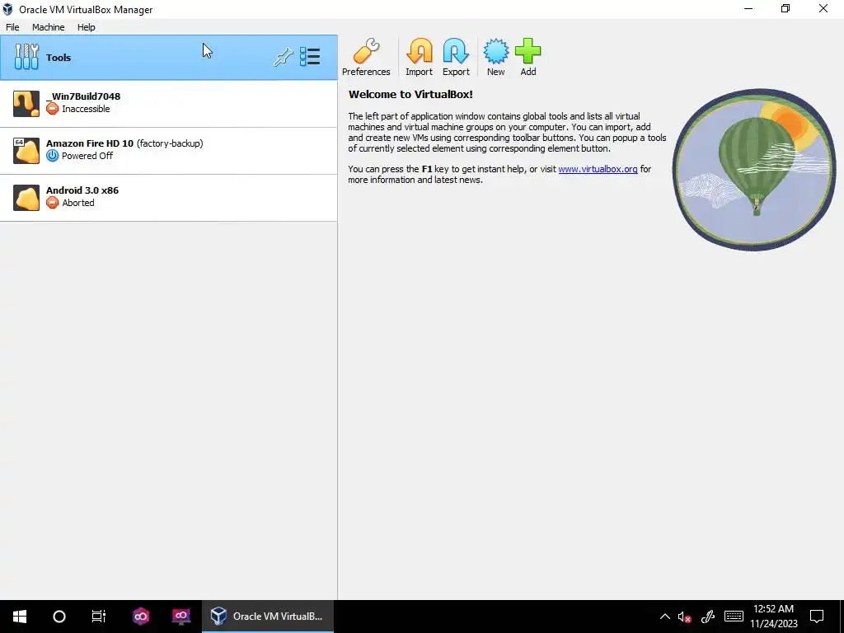Visit the www.virtualbox.org link
Viewport: 844px width, 633px height.
tap(598, 169)
